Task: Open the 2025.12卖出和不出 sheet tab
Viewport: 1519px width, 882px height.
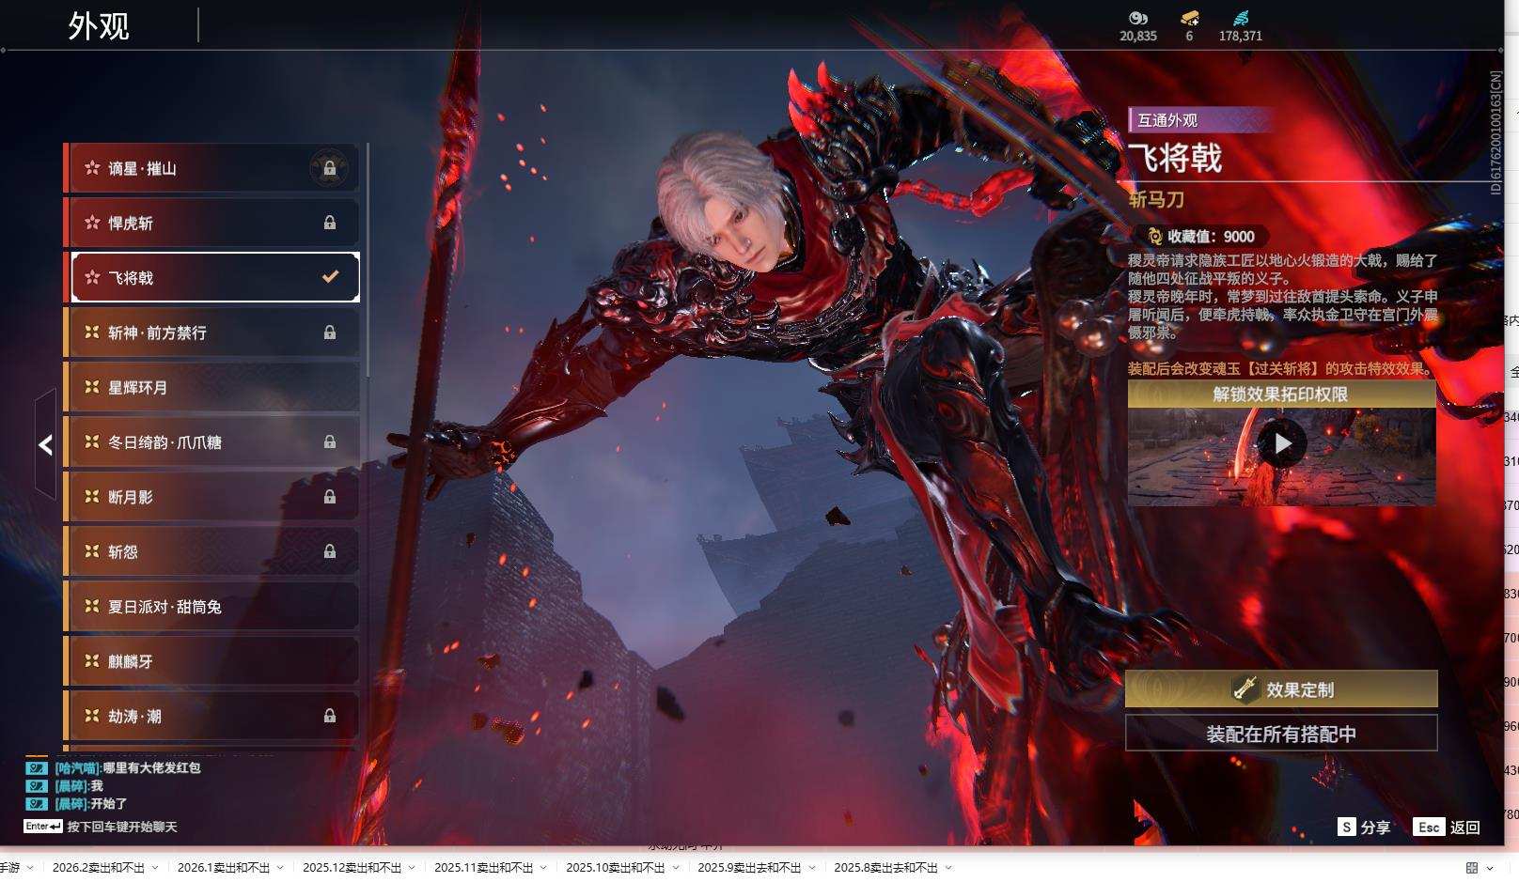Action: (x=352, y=868)
